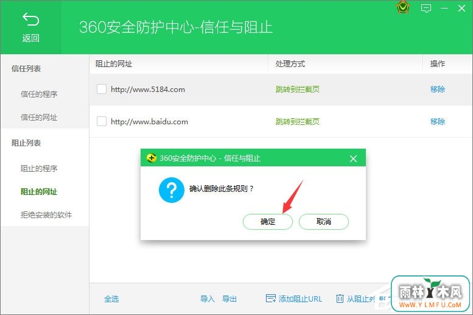Tick checkbox for http://www.baidu.com
Viewport: 473px width, 315px height.
[101, 121]
